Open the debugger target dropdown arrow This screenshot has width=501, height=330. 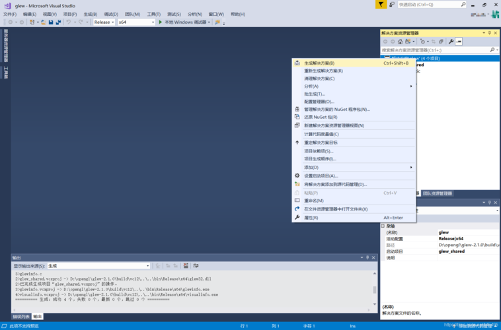click(x=209, y=22)
